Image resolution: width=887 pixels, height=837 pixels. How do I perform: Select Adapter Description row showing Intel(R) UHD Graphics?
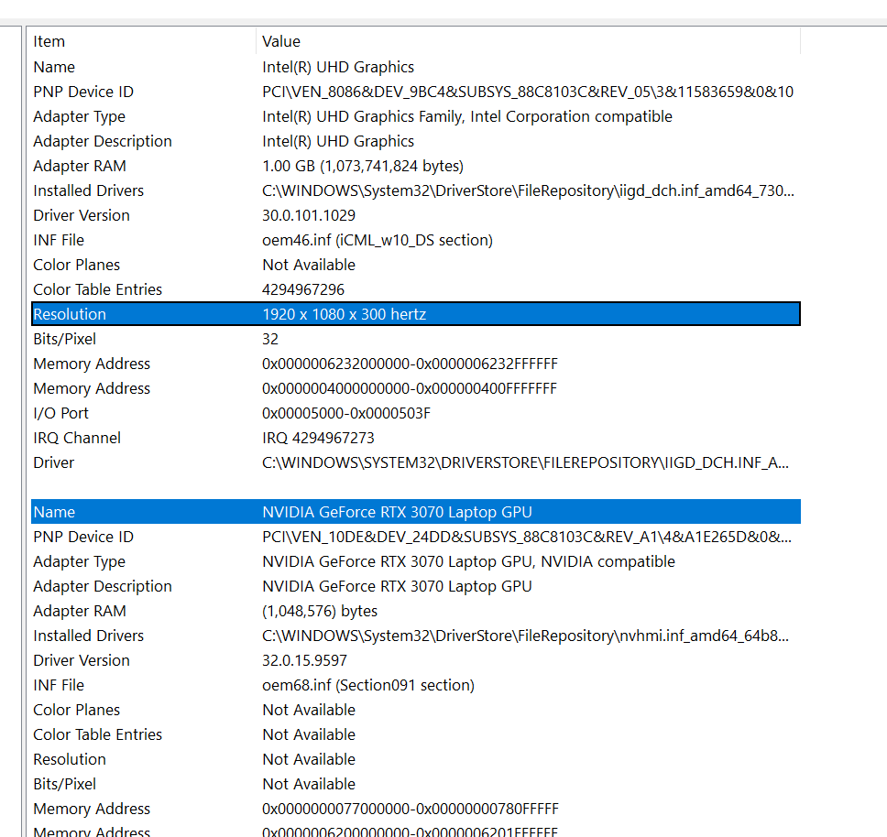(x=416, y=141)
